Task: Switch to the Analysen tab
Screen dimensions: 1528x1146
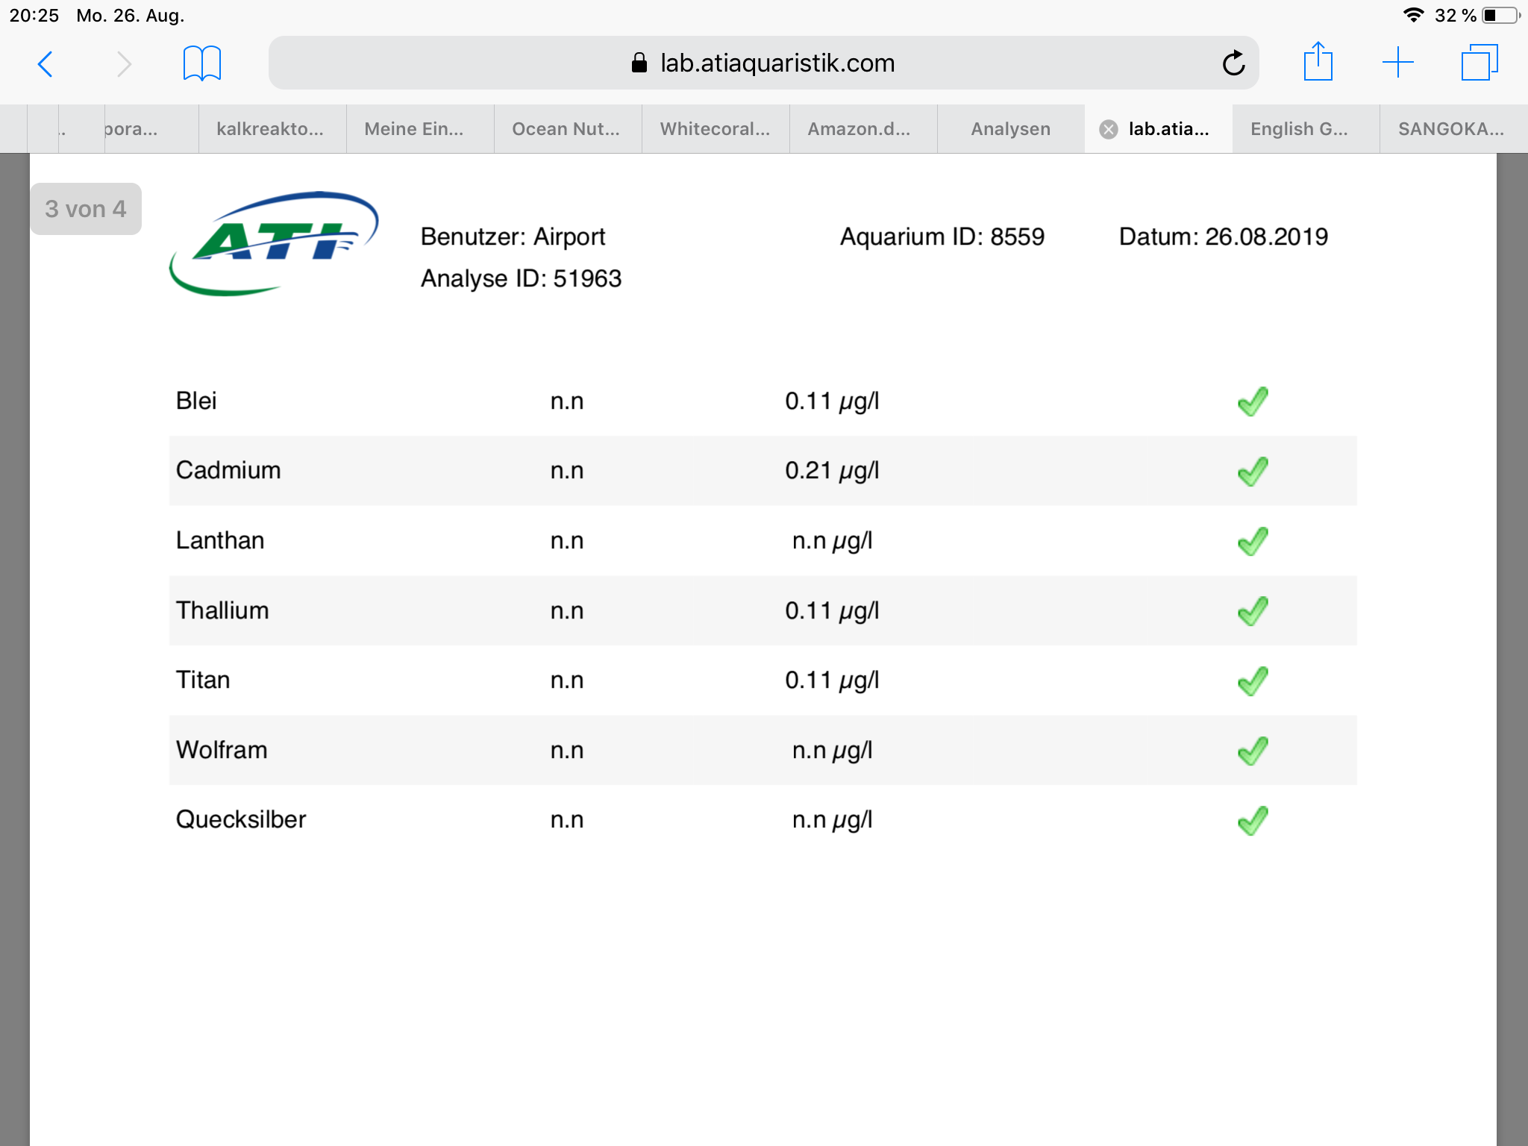Action: 1010,129
